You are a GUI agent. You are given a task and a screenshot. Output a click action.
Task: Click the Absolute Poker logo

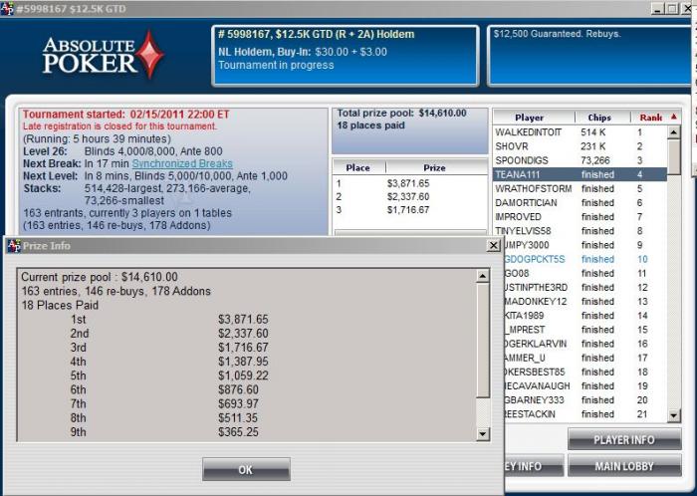104,55
